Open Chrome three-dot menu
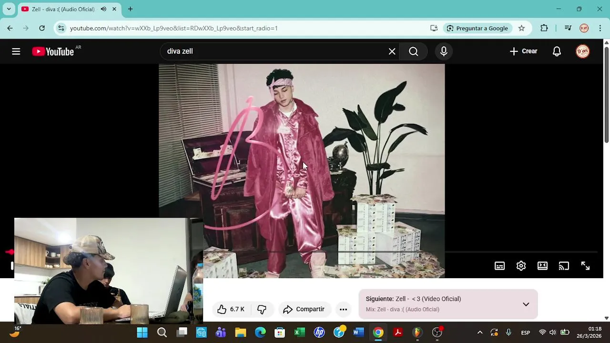 click(x=600, y=28)
